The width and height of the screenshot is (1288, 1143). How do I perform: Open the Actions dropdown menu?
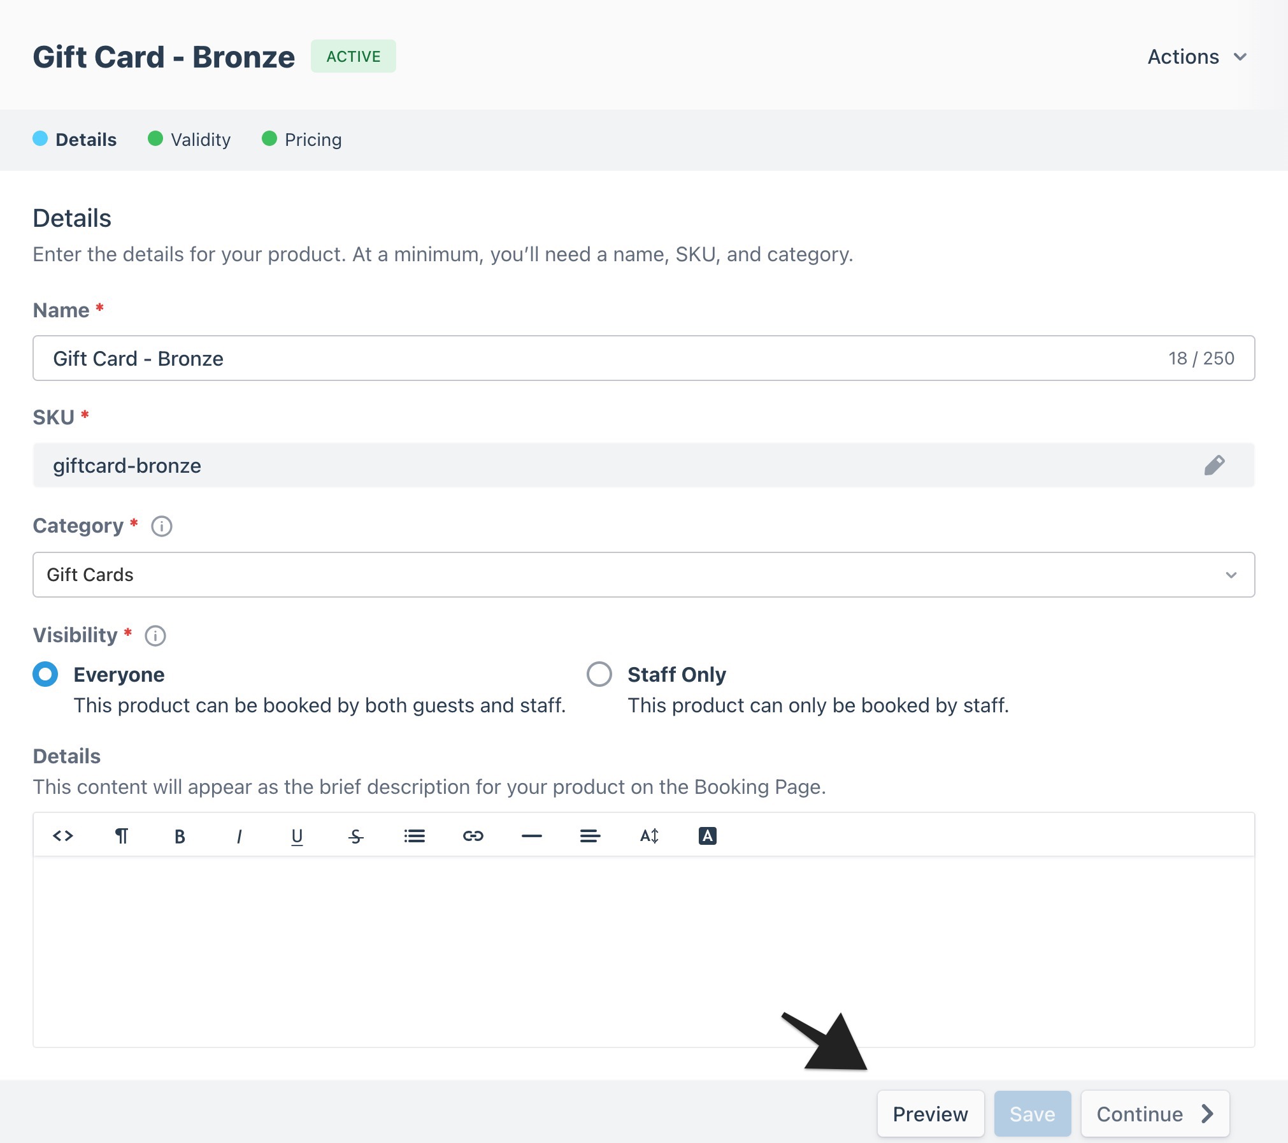[x=1198, y=57]
